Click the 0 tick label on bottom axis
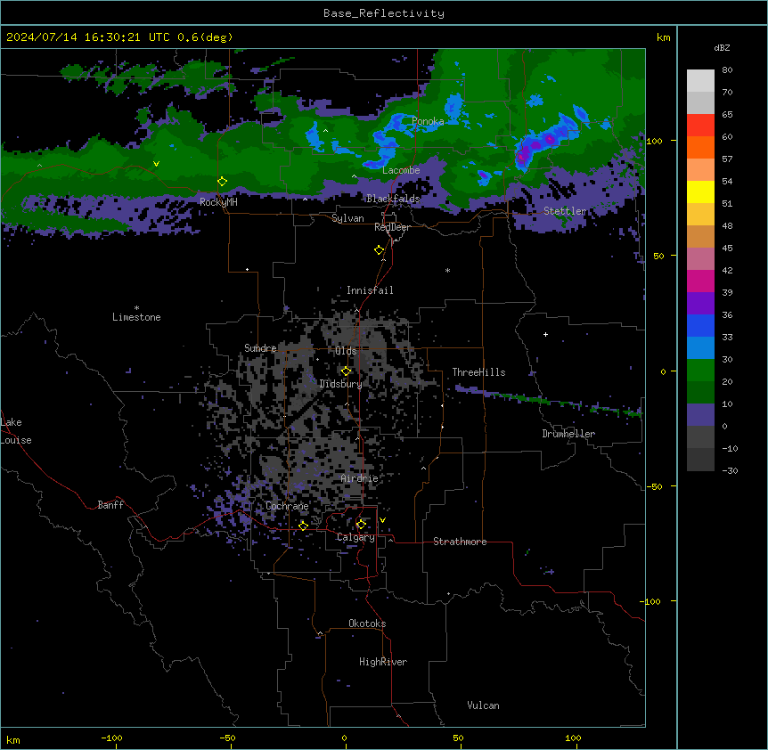Image resolution: width=768 pixels, height=750 pixels. click(x=344, y=738)
